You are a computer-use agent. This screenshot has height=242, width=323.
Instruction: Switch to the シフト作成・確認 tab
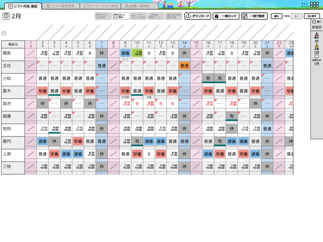(x=23, y=6)
